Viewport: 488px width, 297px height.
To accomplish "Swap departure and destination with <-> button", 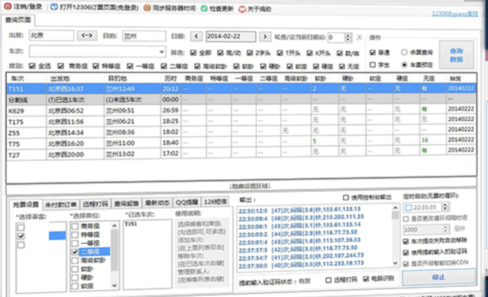I will click(87, 36).
